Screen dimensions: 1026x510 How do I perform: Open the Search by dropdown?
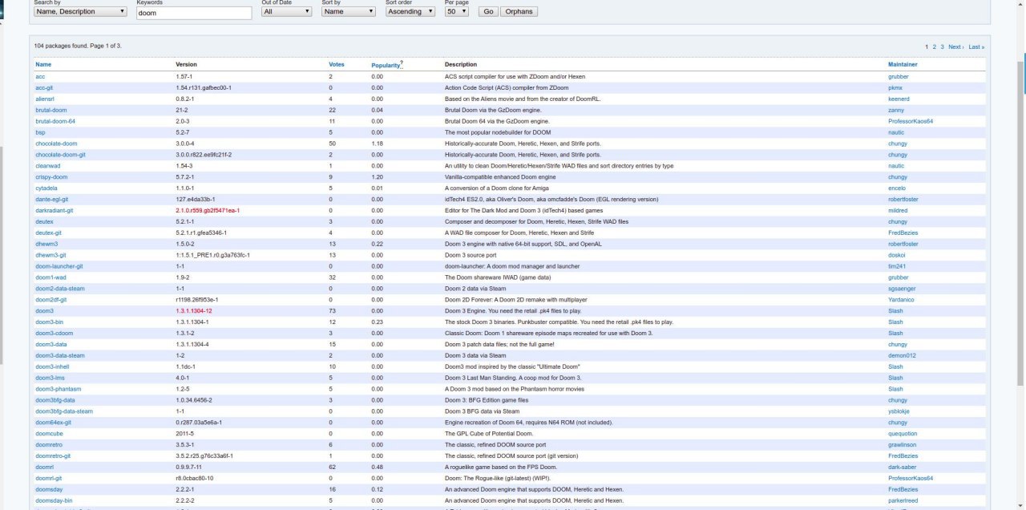[80, 11]
